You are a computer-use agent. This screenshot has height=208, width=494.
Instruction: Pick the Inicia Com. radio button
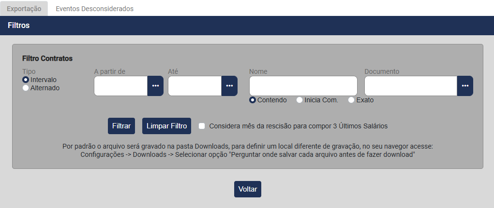click(x=299, y=100)
